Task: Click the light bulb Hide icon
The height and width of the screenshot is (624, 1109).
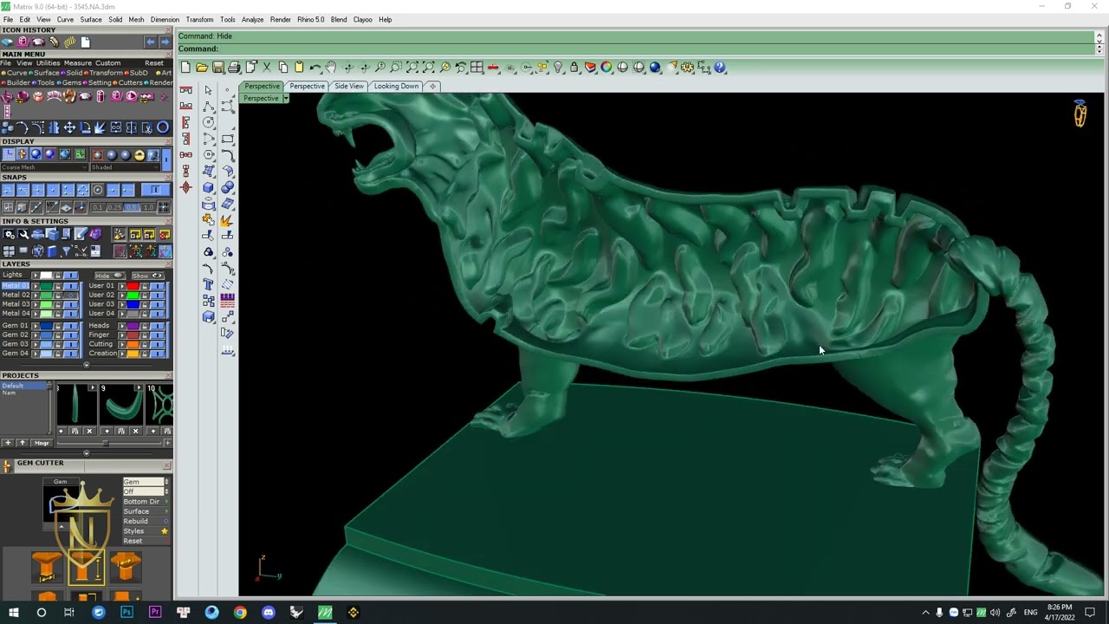Action: click(558, 68)
